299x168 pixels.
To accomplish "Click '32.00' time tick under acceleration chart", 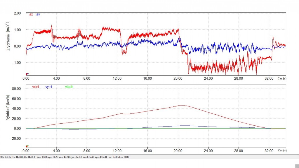I will point(269,78).
